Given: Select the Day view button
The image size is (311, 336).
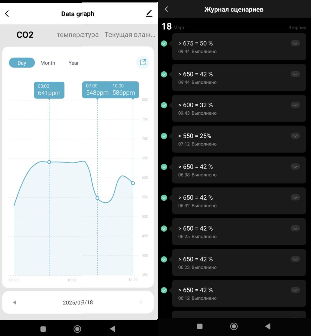Looking at the screenshot, I should (x=22, y=63).
